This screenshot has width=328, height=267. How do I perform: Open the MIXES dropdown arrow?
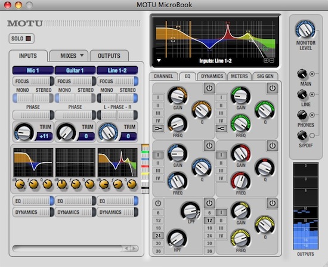82,55
